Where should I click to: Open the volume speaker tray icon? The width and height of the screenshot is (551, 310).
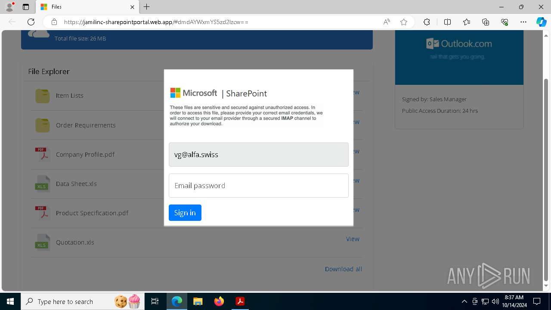coord(495,301)
